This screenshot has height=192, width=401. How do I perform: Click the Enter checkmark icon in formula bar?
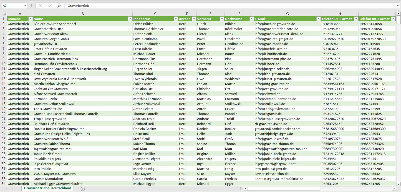(x=50, y=6)
